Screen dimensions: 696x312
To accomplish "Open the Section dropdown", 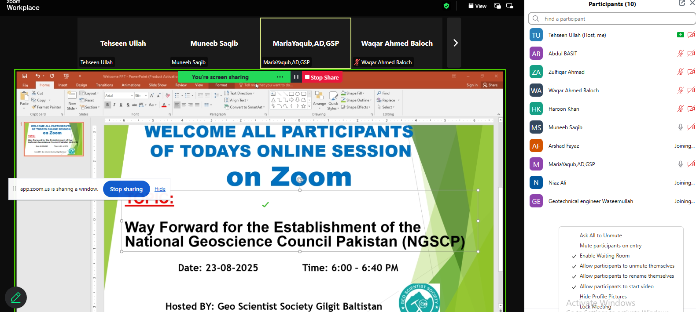I will point(90,107).
